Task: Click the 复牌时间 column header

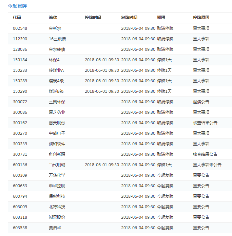Action: (x=129, y=18)
